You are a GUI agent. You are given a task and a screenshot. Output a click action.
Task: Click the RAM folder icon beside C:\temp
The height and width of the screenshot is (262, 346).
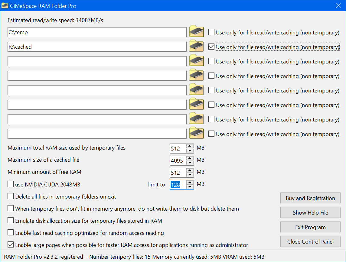(196, 32)
